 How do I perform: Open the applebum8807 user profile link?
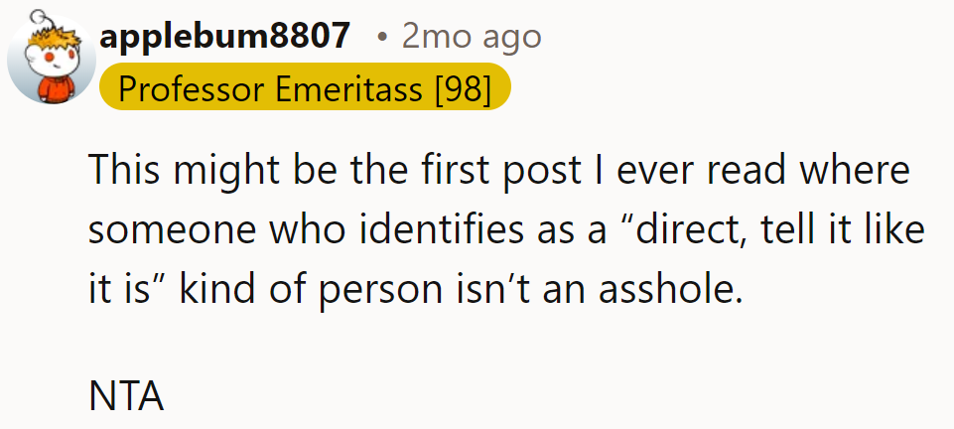coord(225,37)
